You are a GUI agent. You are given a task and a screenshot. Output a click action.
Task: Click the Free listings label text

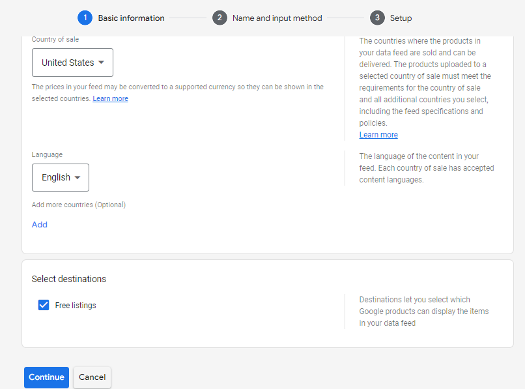(x=76, y=306)
